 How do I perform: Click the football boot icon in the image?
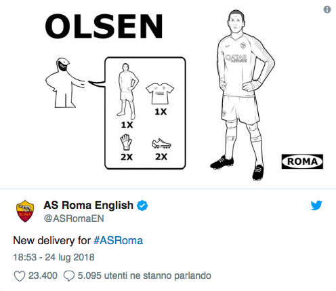point(161,144)
